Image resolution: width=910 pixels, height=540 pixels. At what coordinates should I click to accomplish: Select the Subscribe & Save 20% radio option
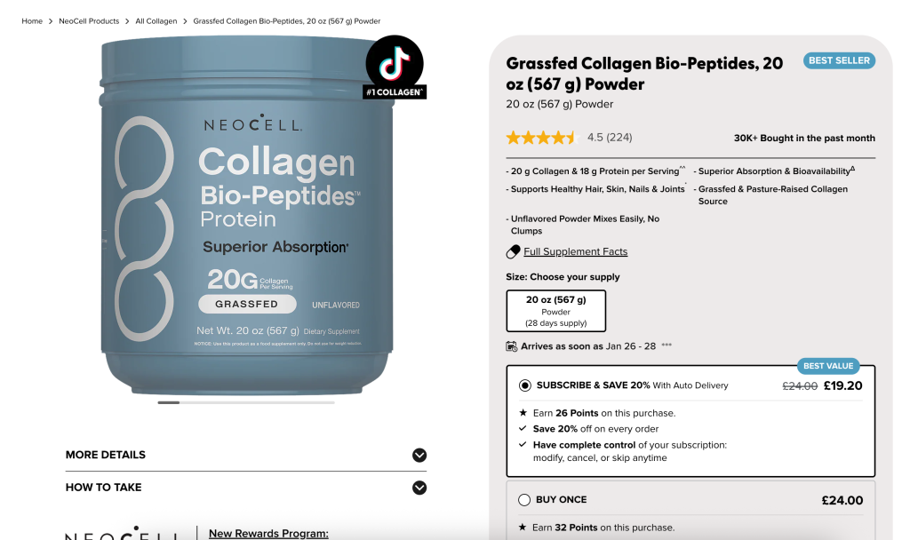(524, 385)
